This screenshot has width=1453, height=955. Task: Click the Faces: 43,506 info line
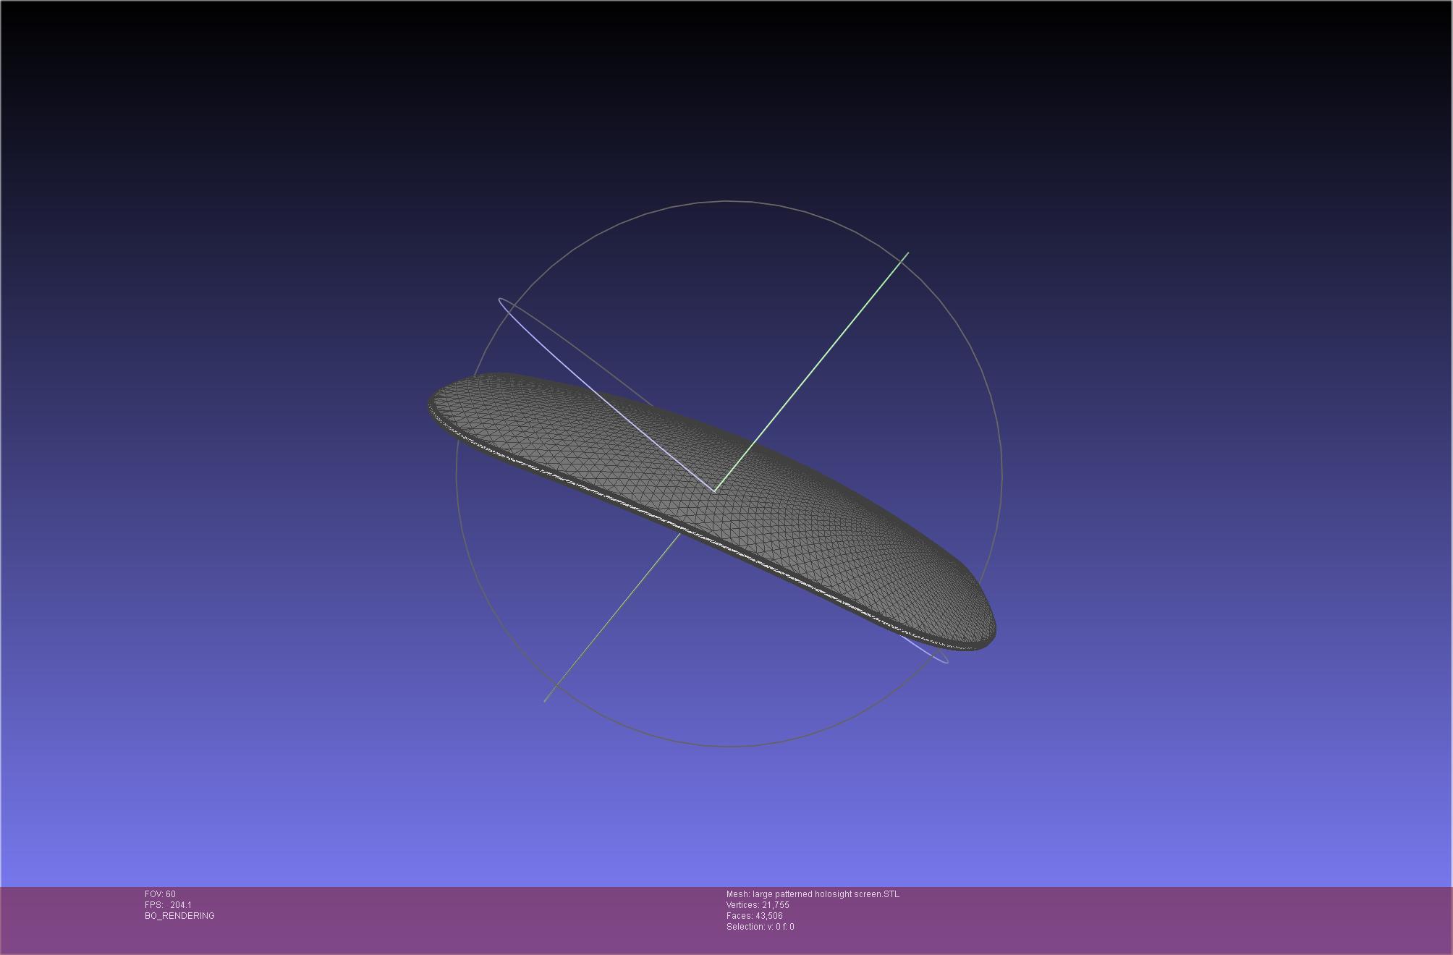click(754, 916)
